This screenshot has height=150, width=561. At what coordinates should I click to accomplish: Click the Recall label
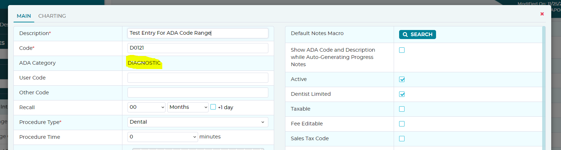click(x=27, y=107)
